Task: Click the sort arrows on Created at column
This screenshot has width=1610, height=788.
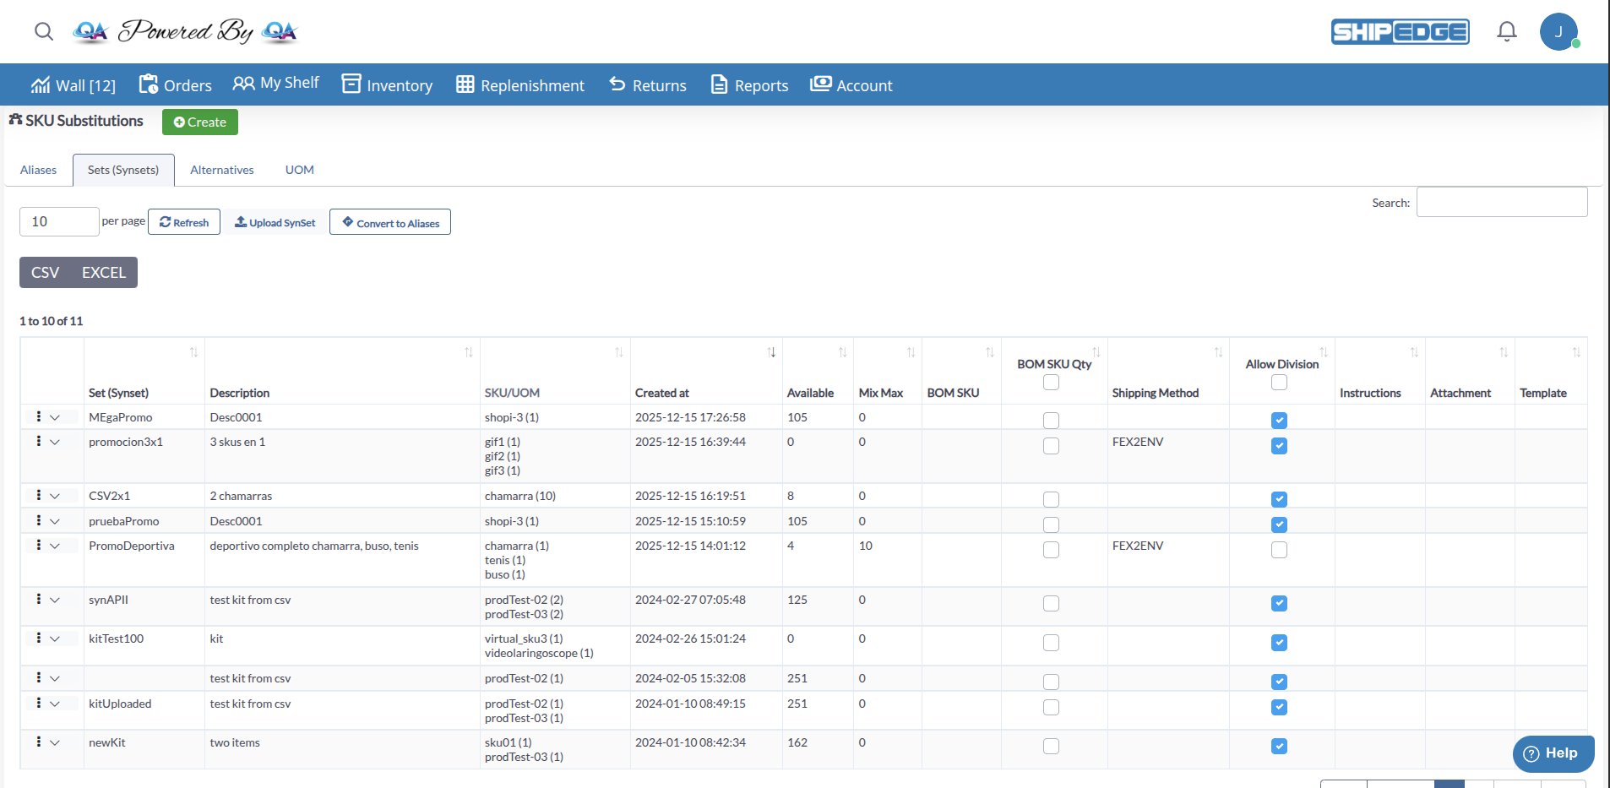Action: click(770, 352)
